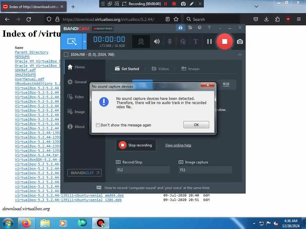Click the region-search icon in the recording bar
The height and width of the screenshot is (229, 306).
pos(117,4)
